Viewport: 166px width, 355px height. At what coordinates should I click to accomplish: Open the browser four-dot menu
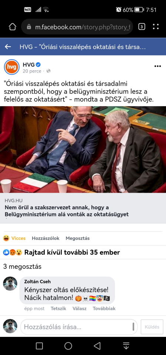click(x=156, y=27)
